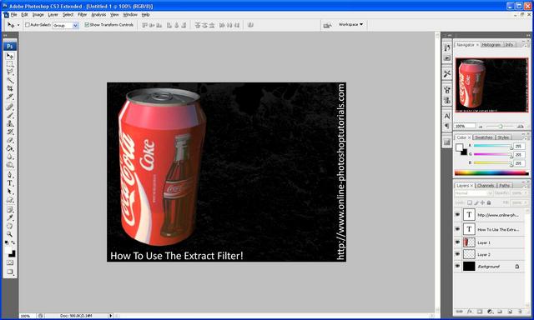Open the Auto-Select Group dropdown
The height and width of the screenshot is (320, 534).
pos(65,25)
